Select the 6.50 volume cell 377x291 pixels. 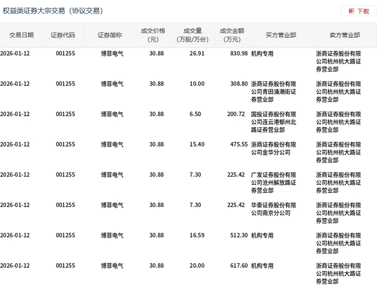(x=195, y=114)
